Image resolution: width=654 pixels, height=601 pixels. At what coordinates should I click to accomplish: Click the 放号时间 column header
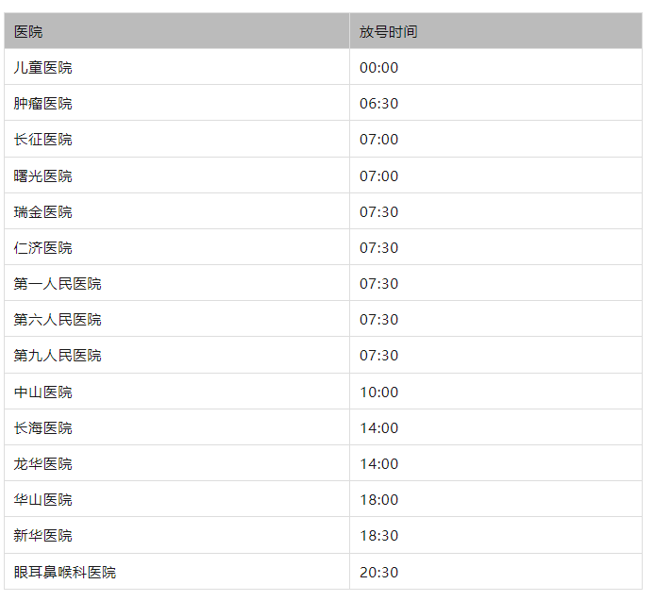[388, 32]
